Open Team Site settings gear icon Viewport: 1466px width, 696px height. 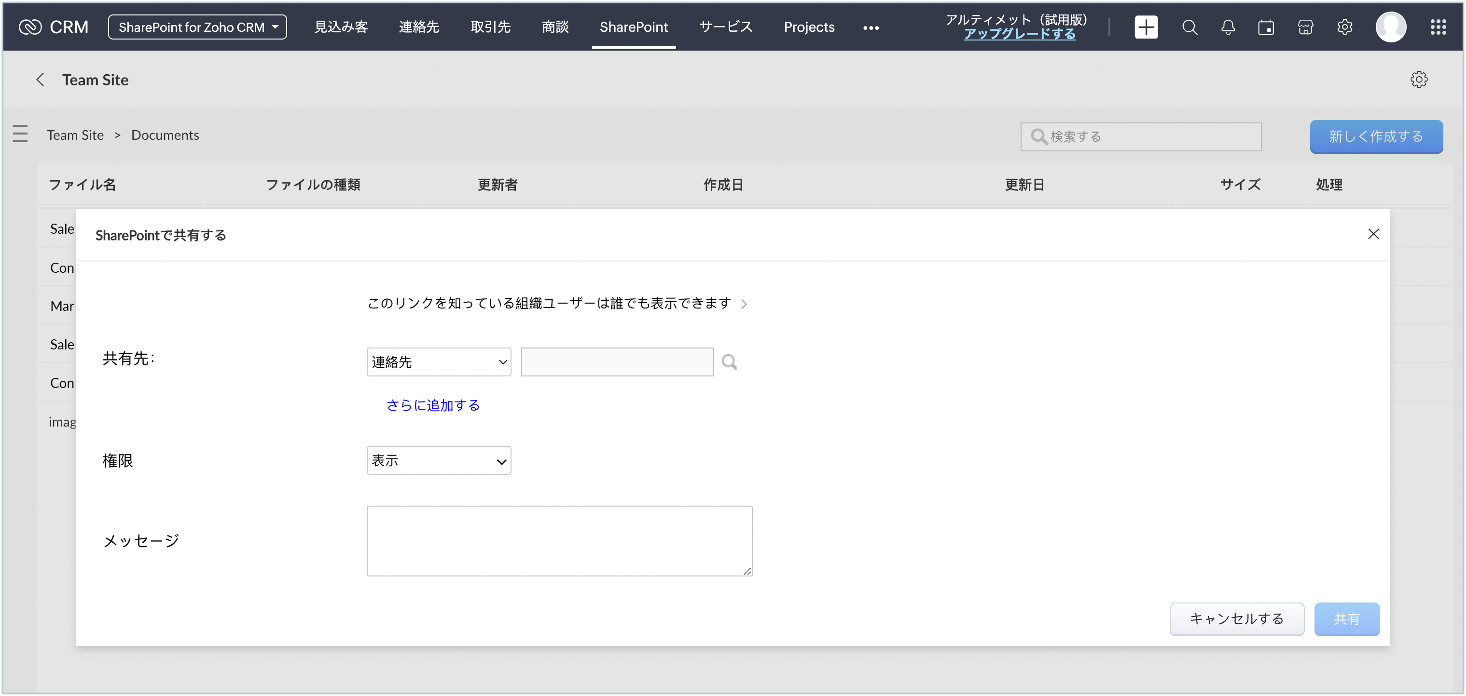point(1419,80)
